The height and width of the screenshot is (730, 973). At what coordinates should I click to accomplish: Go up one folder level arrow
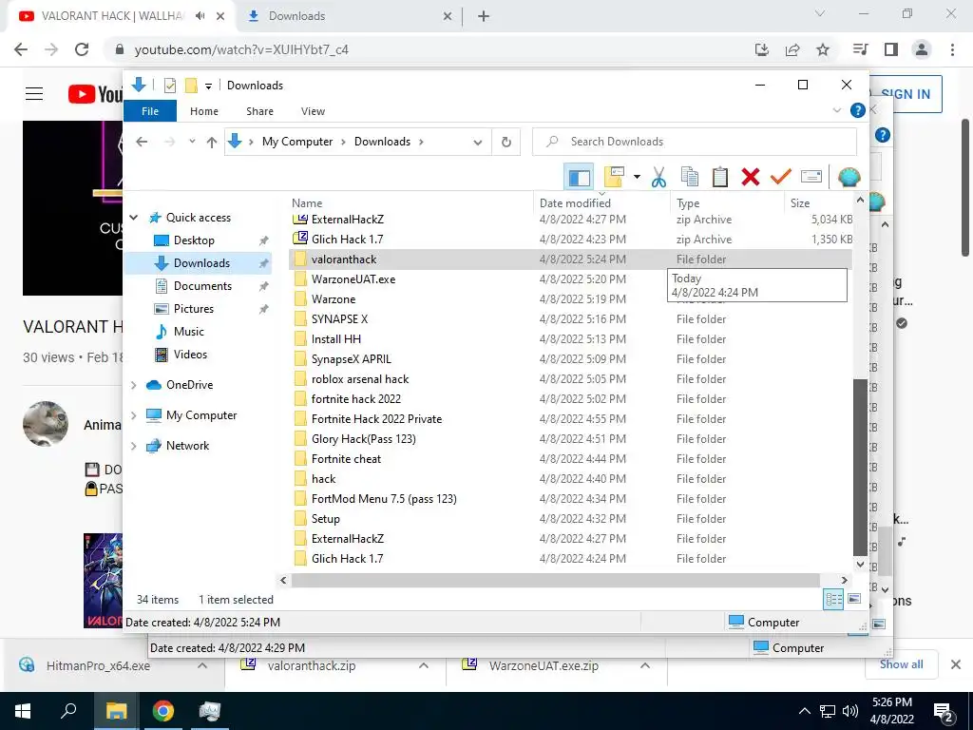pos(212,143)
